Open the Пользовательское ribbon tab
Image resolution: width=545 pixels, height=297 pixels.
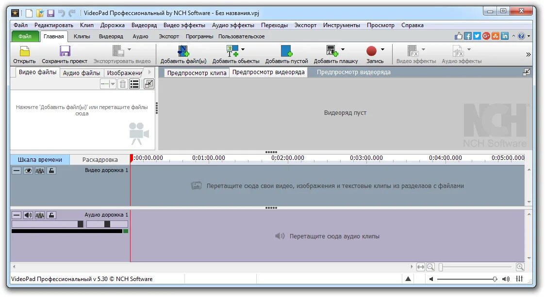[241, 36]
